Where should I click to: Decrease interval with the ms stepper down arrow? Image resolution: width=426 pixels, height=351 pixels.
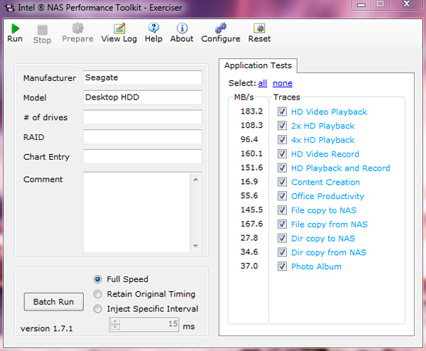pos(115,327)
